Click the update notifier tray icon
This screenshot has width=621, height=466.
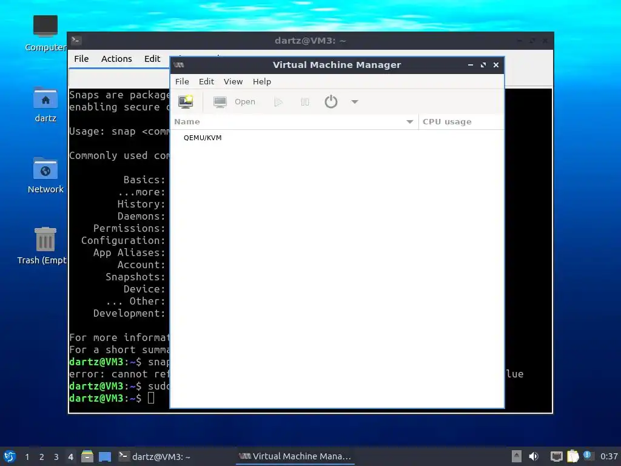click(588, 456)
